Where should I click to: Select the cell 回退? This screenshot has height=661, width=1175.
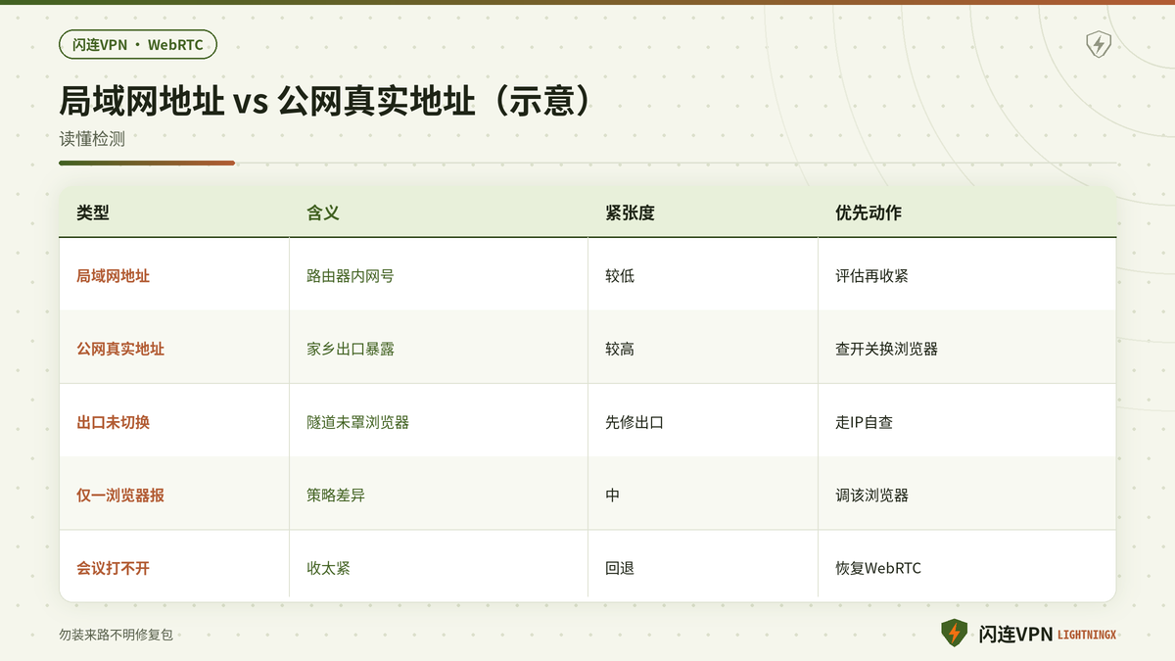[x=620, y=568]
